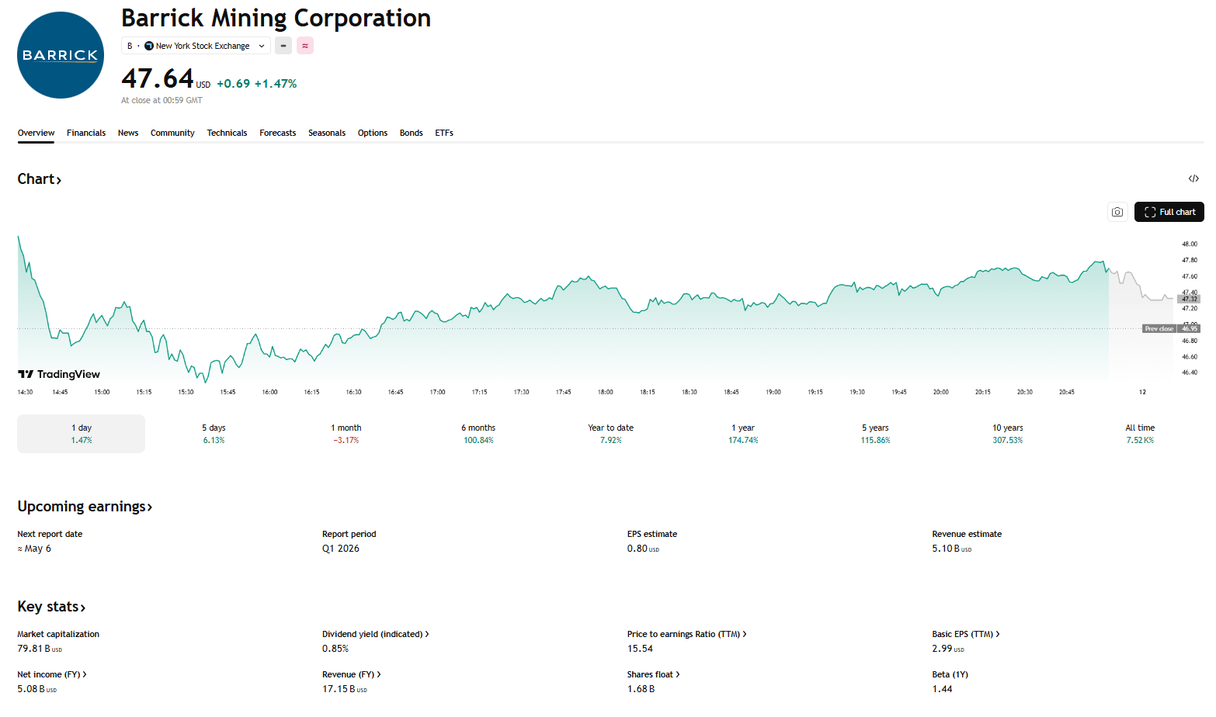
Task: Select the 5 days time range
Action: pyautogui.click(x=214, y=433)
